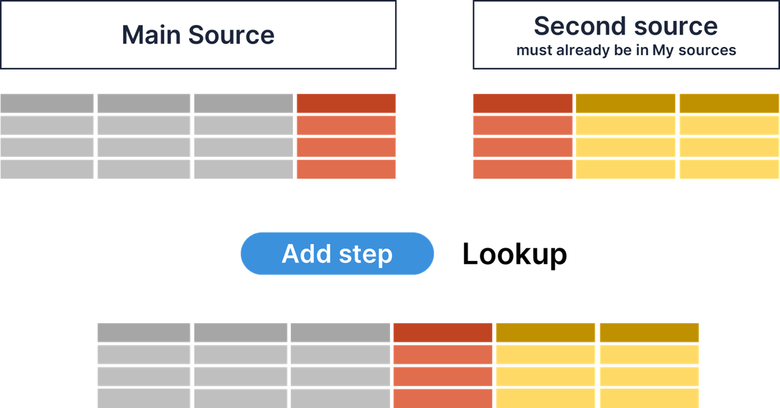The image size is (780, 408).
Task: Click the rightmost dark yellow header in merged result table
Action: pyautogui.click(x=649, y=332)
